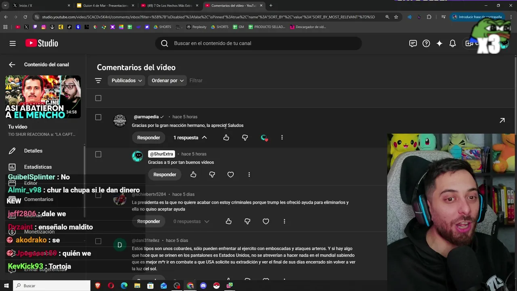Open the @armapedia channel name

(x=146, y=117)
